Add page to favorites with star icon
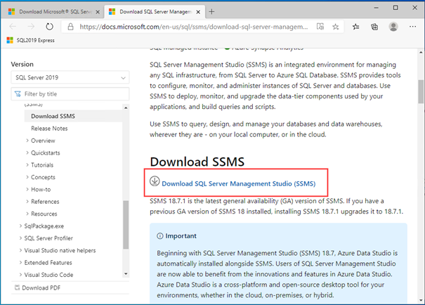 [336, 27]
